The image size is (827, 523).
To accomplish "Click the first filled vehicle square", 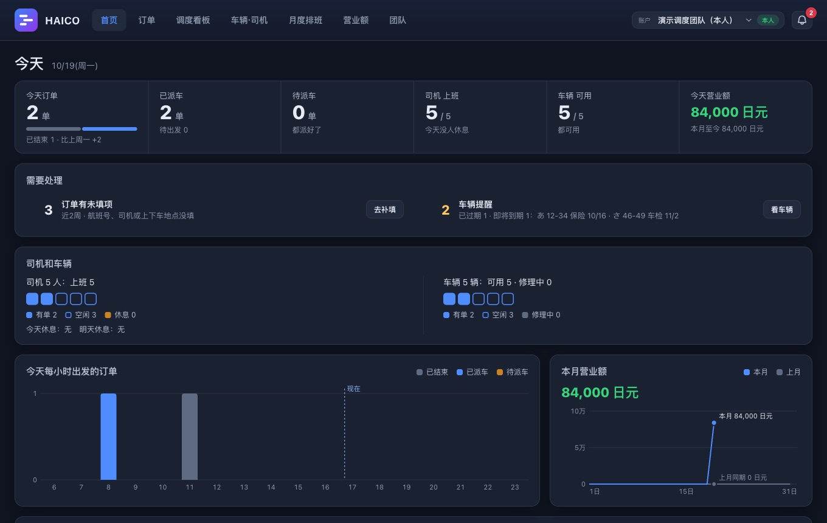I will [x=449, y=299].
